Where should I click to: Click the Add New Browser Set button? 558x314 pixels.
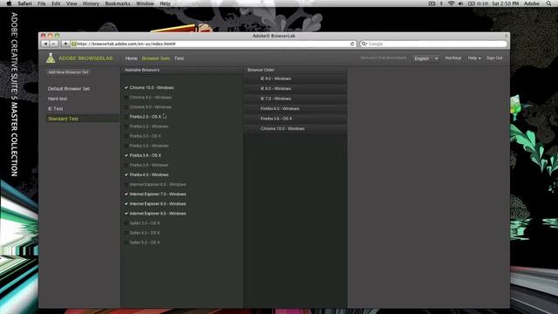(68, 72)
